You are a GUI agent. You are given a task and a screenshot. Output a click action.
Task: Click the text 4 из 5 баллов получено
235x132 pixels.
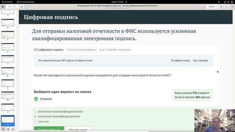tap(115, 50)
